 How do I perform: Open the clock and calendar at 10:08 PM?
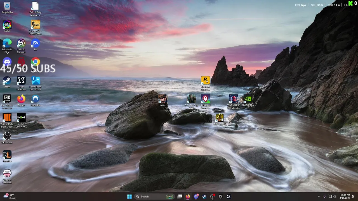[x=344, y=197]
